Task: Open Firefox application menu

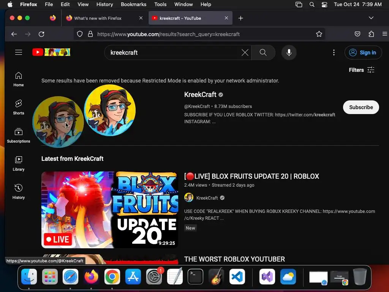Action: (x=384, y=34)
